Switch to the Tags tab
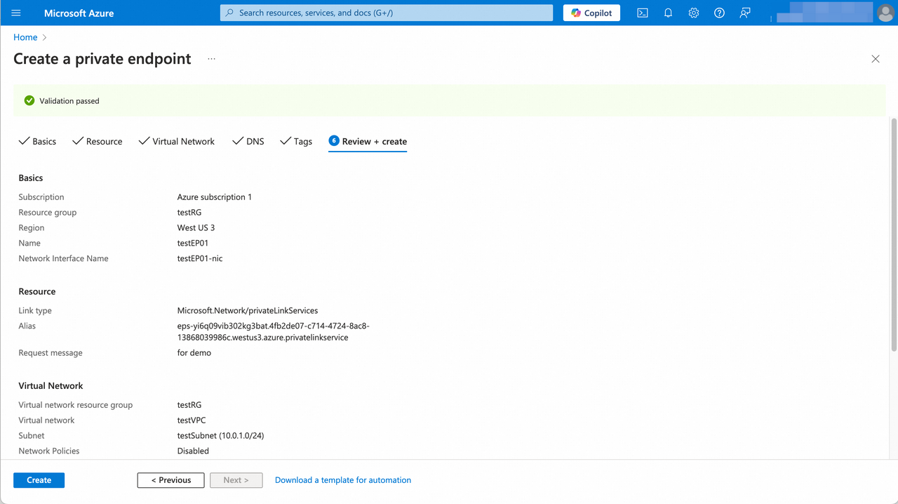Image resolution: width=898 pixels, height=504 pixels. [x=302, y=141]
